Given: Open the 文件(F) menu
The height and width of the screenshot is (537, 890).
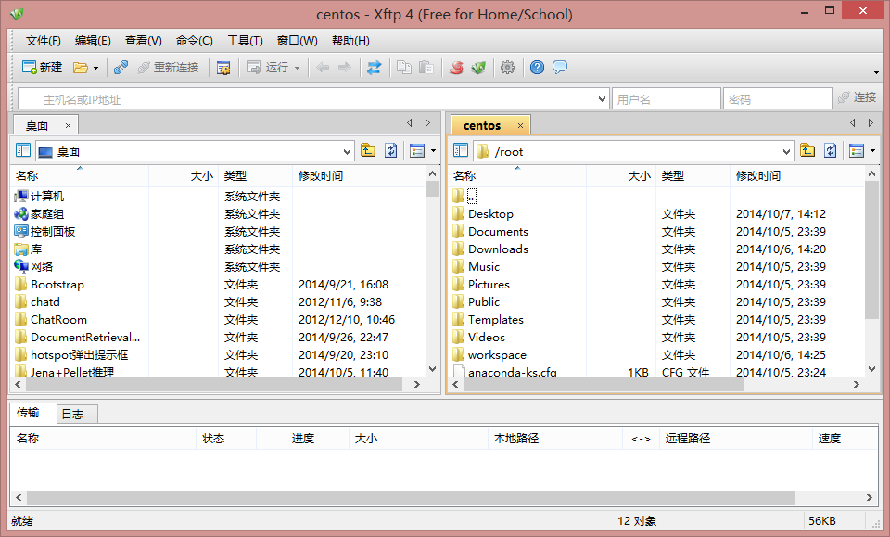Looking at the screenshot, I should tap(44, 40).
